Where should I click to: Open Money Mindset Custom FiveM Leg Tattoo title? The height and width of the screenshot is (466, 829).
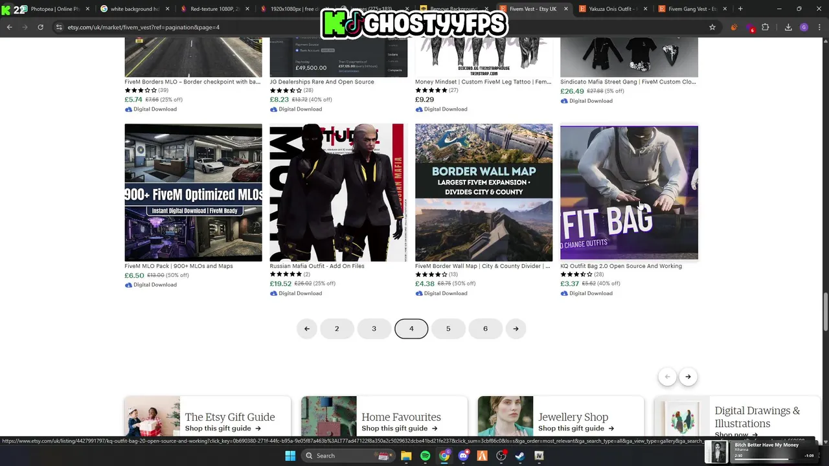click(483, 82)
